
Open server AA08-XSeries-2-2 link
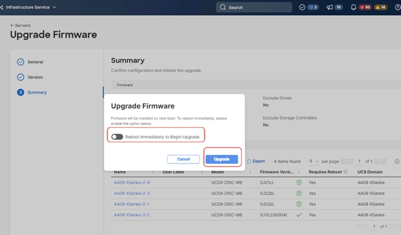point(131,215)
